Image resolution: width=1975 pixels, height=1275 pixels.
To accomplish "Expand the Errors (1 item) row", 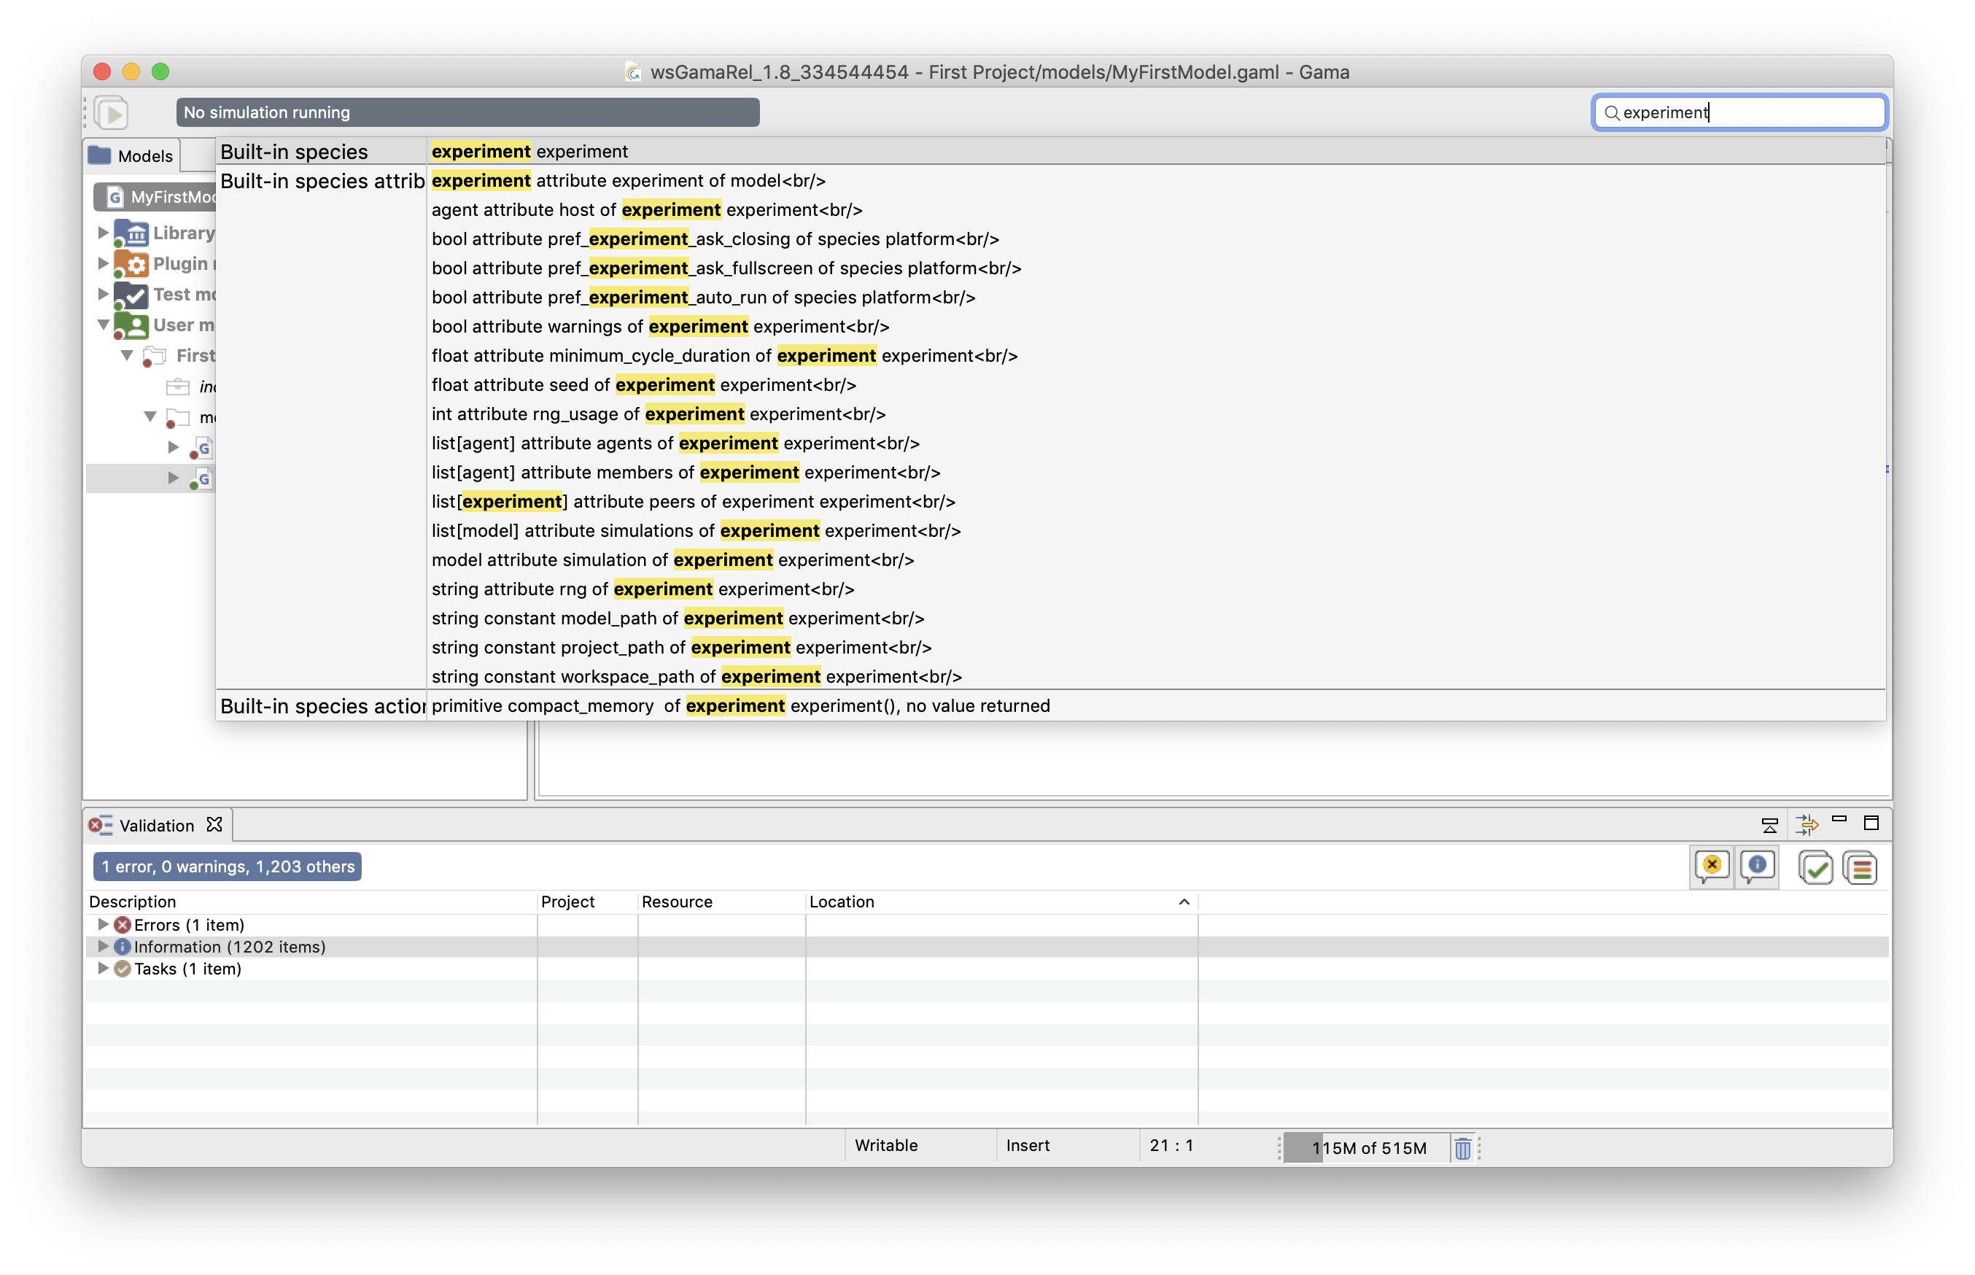I will (x=103, y=924).
